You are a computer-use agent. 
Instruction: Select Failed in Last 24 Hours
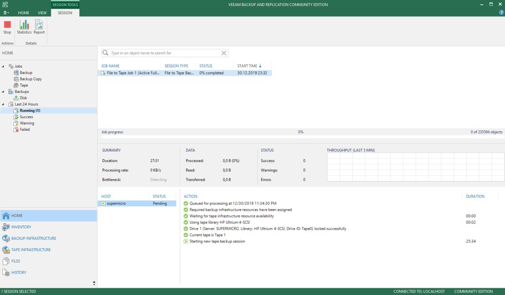(25, 130)
